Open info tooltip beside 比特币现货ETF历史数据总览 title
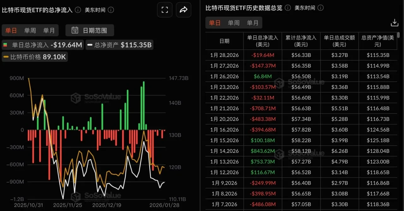 click(287, 8)
